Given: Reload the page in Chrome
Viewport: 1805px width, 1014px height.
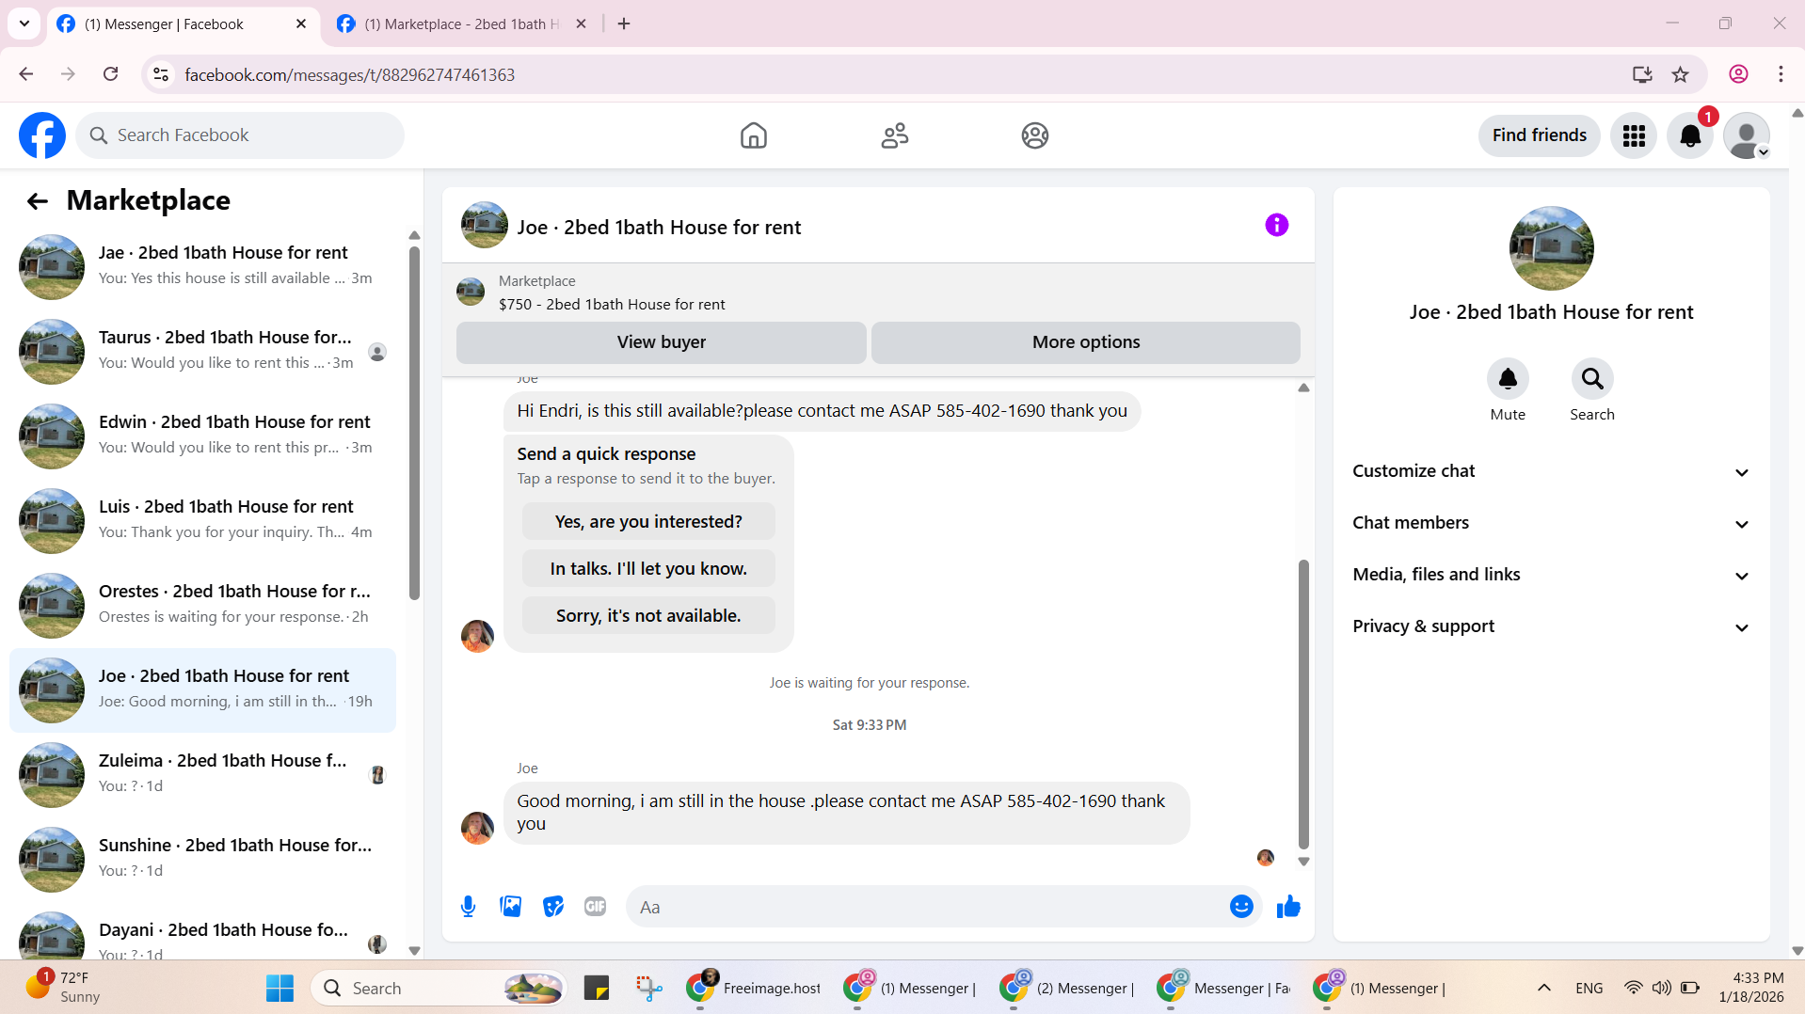Looking at the screenshot, I should pos(110,74).
